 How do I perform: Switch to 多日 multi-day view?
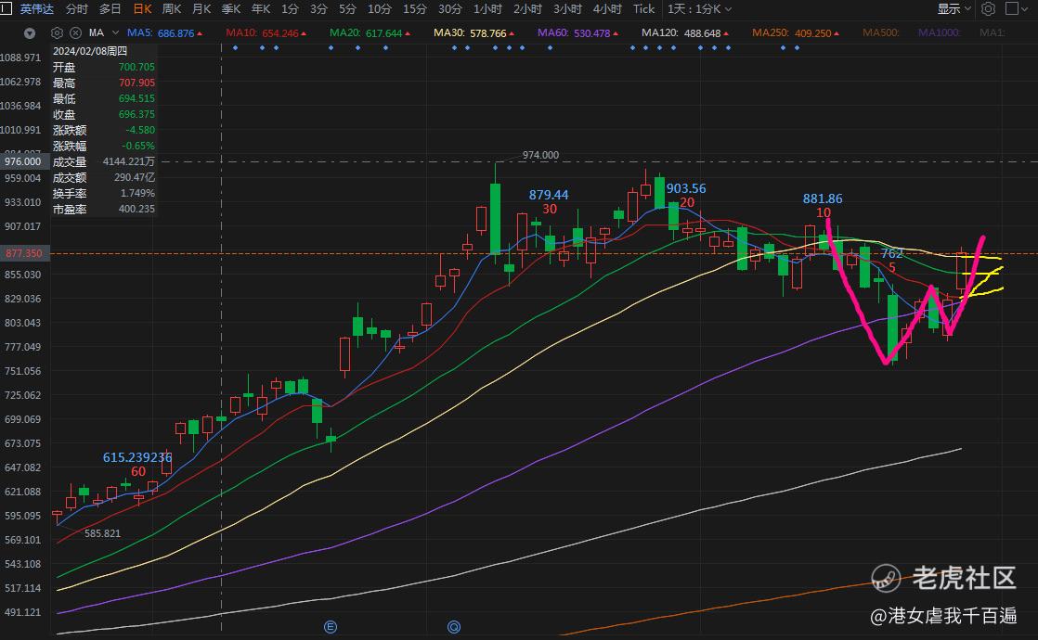point(110,8)
